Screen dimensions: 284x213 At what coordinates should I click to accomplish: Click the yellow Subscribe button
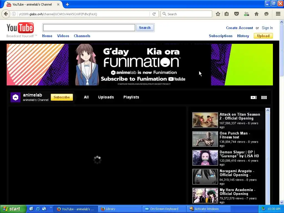click(62, 97)
